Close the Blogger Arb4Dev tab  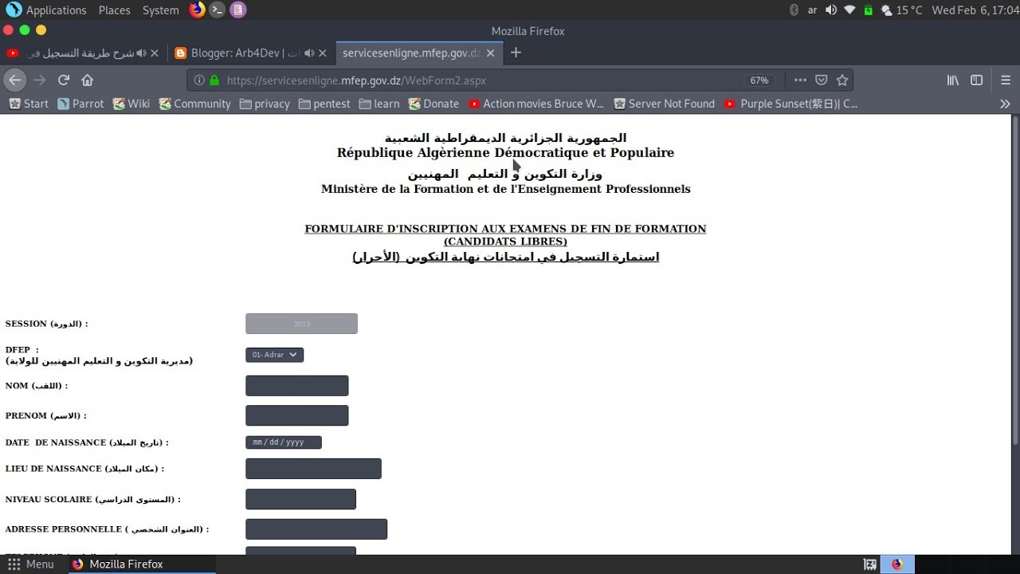pos(323,53)
